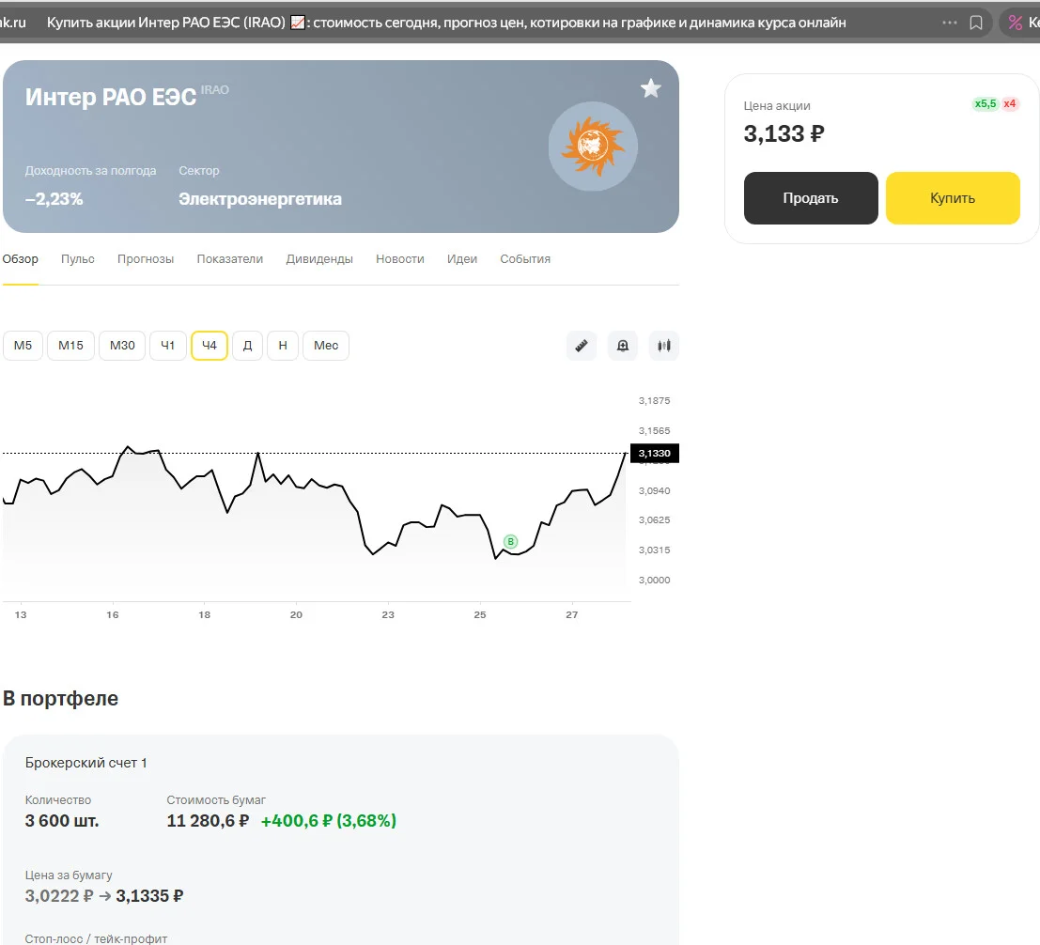
Task: Switch chart to candlestick view
Action: click(x=664, y=346)
